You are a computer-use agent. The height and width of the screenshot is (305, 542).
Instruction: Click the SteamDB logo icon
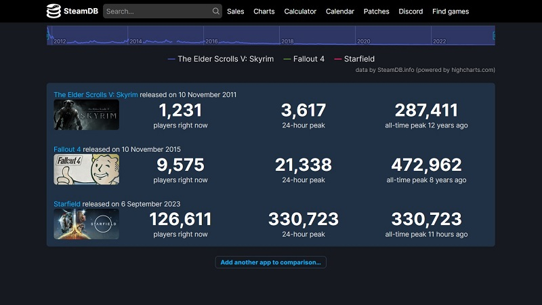point(54,11)
